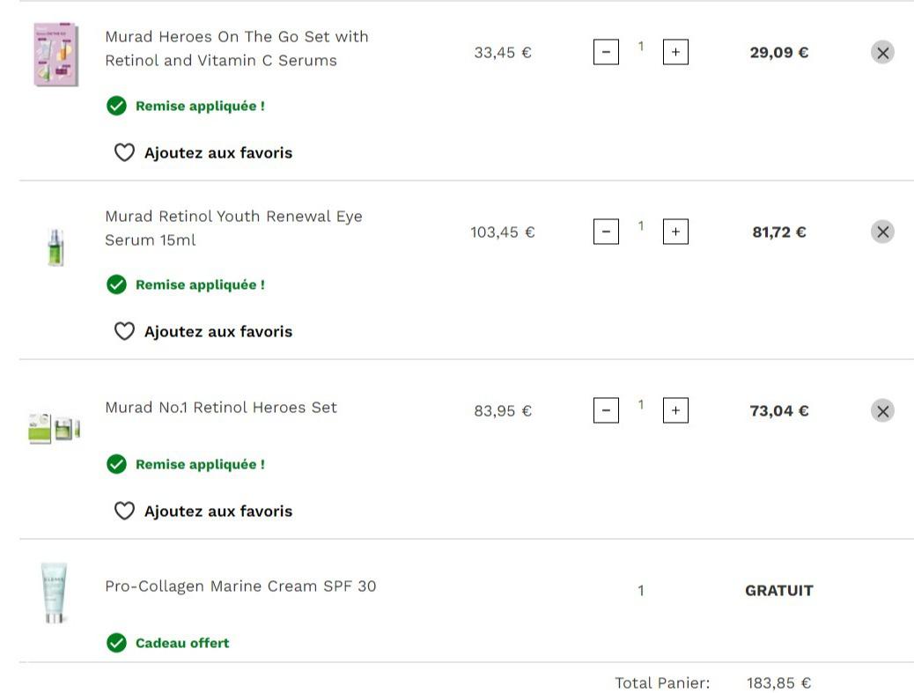
Task: Increase quantity of Retinol Eye Serum
Action: (x=675, y=232)
